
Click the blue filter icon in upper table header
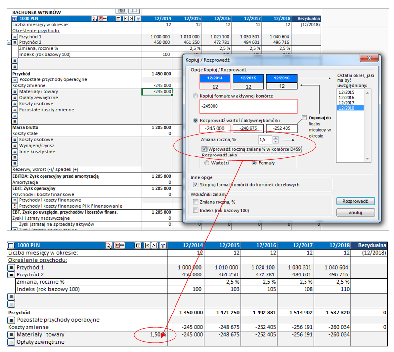tap(138, 19)
